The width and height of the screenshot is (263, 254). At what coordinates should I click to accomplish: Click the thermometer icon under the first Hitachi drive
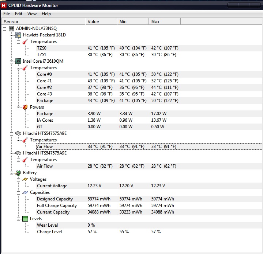click(x=25, y=140)
